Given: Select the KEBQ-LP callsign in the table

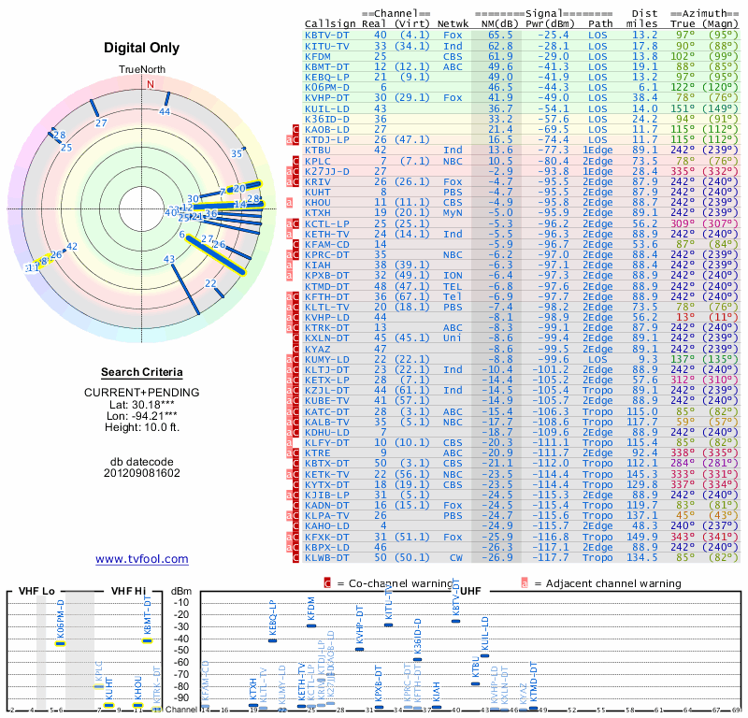Looking at the screenshot, I should click(x=326, y=78).
